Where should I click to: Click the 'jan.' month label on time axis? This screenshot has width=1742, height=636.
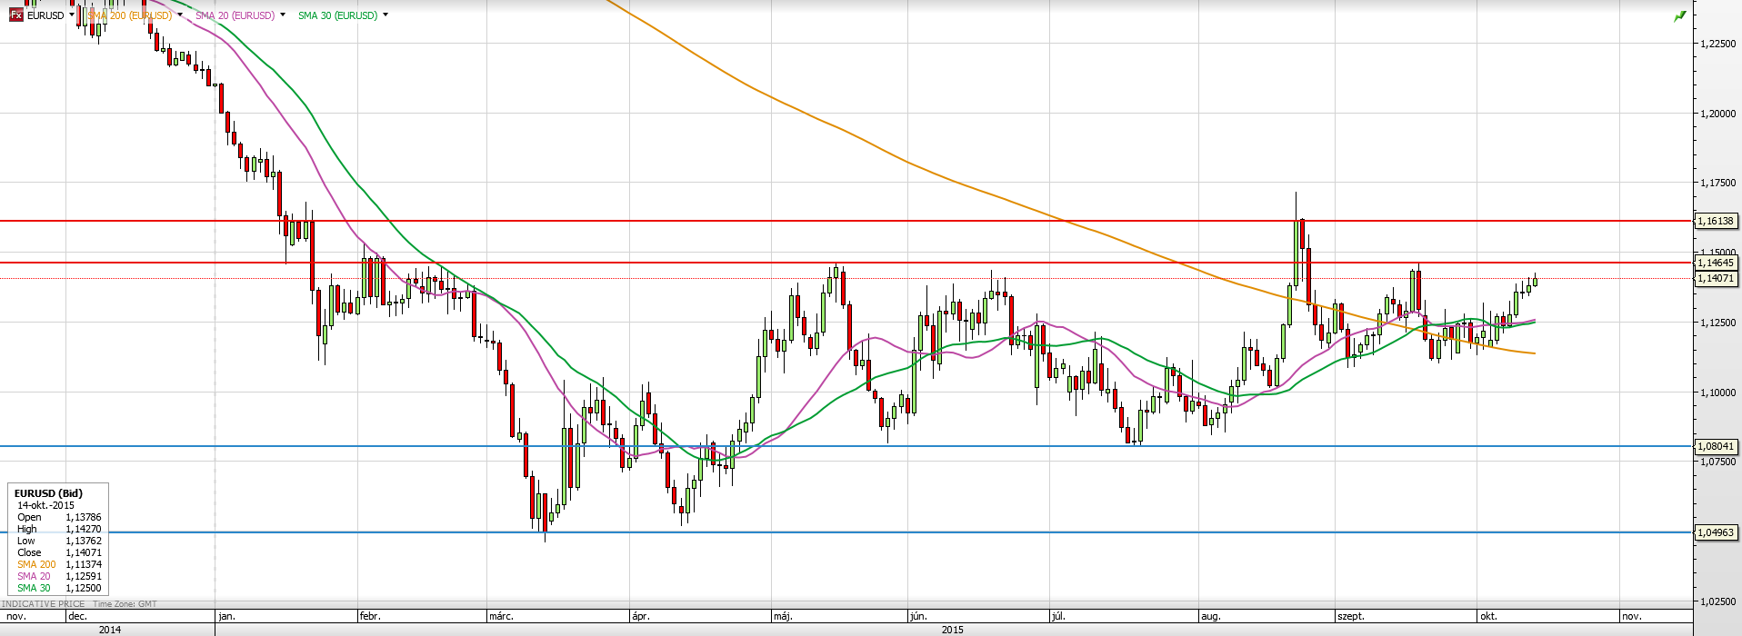[x=227, y=616]
